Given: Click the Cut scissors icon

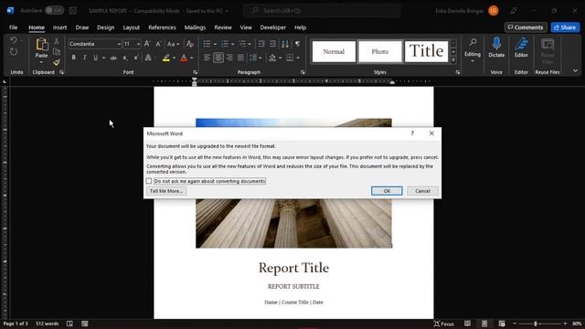Looking at the screenshot, I should click(57, 41).
